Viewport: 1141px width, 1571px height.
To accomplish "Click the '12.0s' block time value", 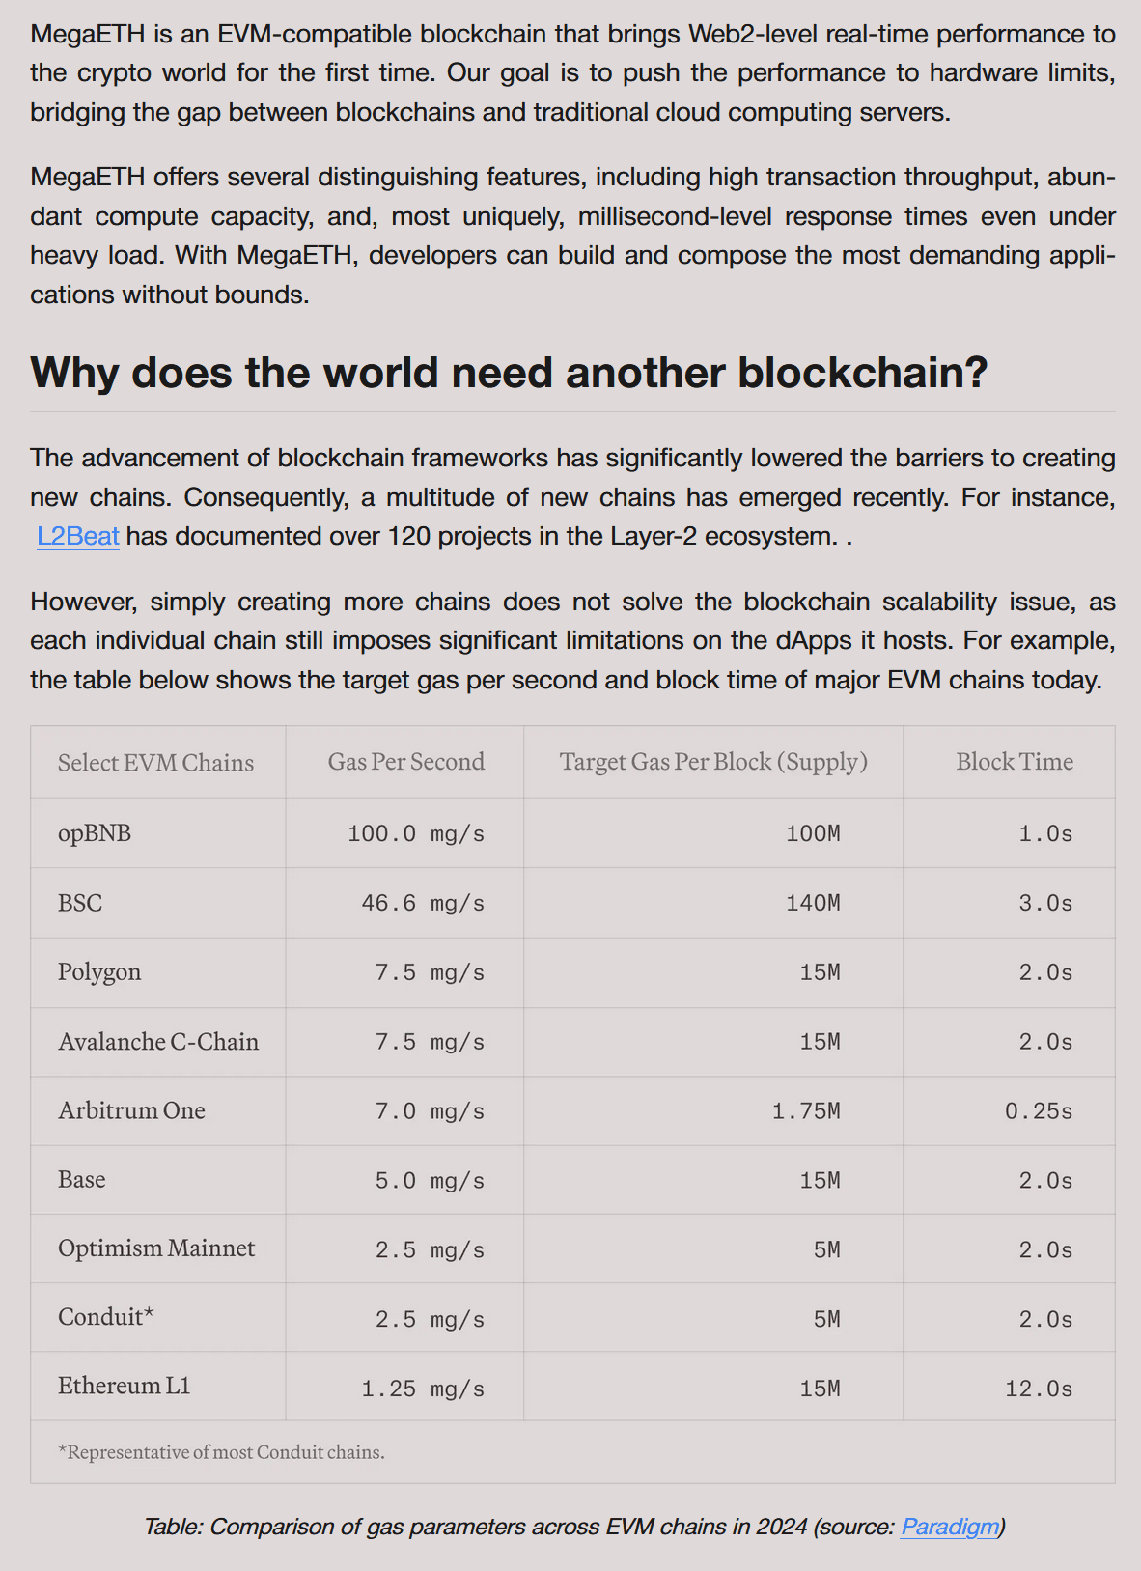I will coord(1038,1389).
